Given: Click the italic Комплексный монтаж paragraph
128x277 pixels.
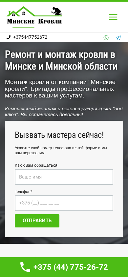Looking at the screenshot, I should [x=64, y=112].
